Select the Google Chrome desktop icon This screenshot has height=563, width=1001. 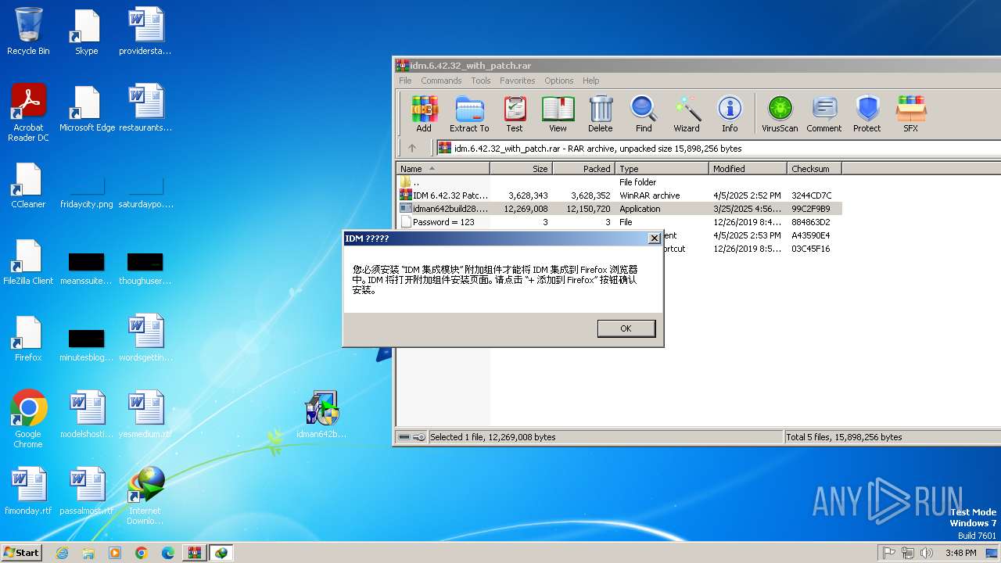click(28, 419)
